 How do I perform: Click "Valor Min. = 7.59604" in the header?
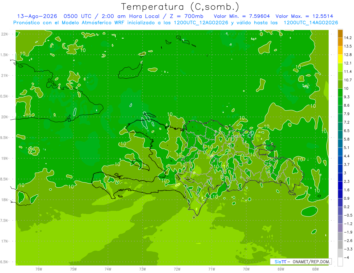coord(242,16)
